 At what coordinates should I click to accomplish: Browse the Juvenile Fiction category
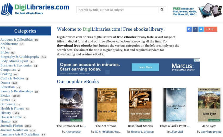pyautogui.click(x=12, y=126)
